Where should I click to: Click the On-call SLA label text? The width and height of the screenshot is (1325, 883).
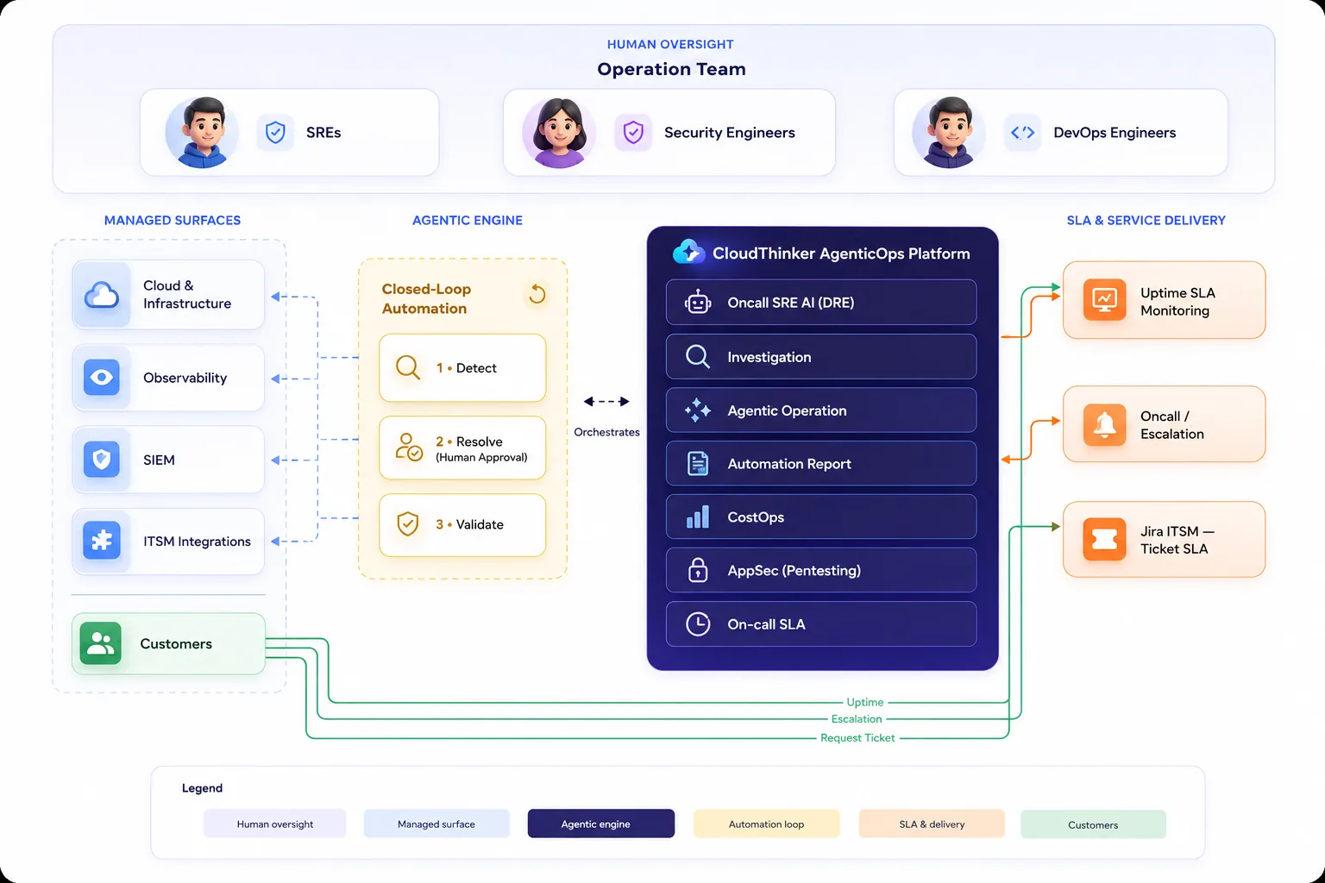coord(766,624)
